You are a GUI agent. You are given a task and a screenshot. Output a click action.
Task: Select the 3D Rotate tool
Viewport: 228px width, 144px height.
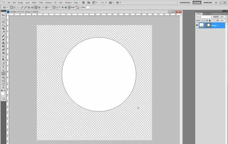pyautogui.click(x=3, y=77)
